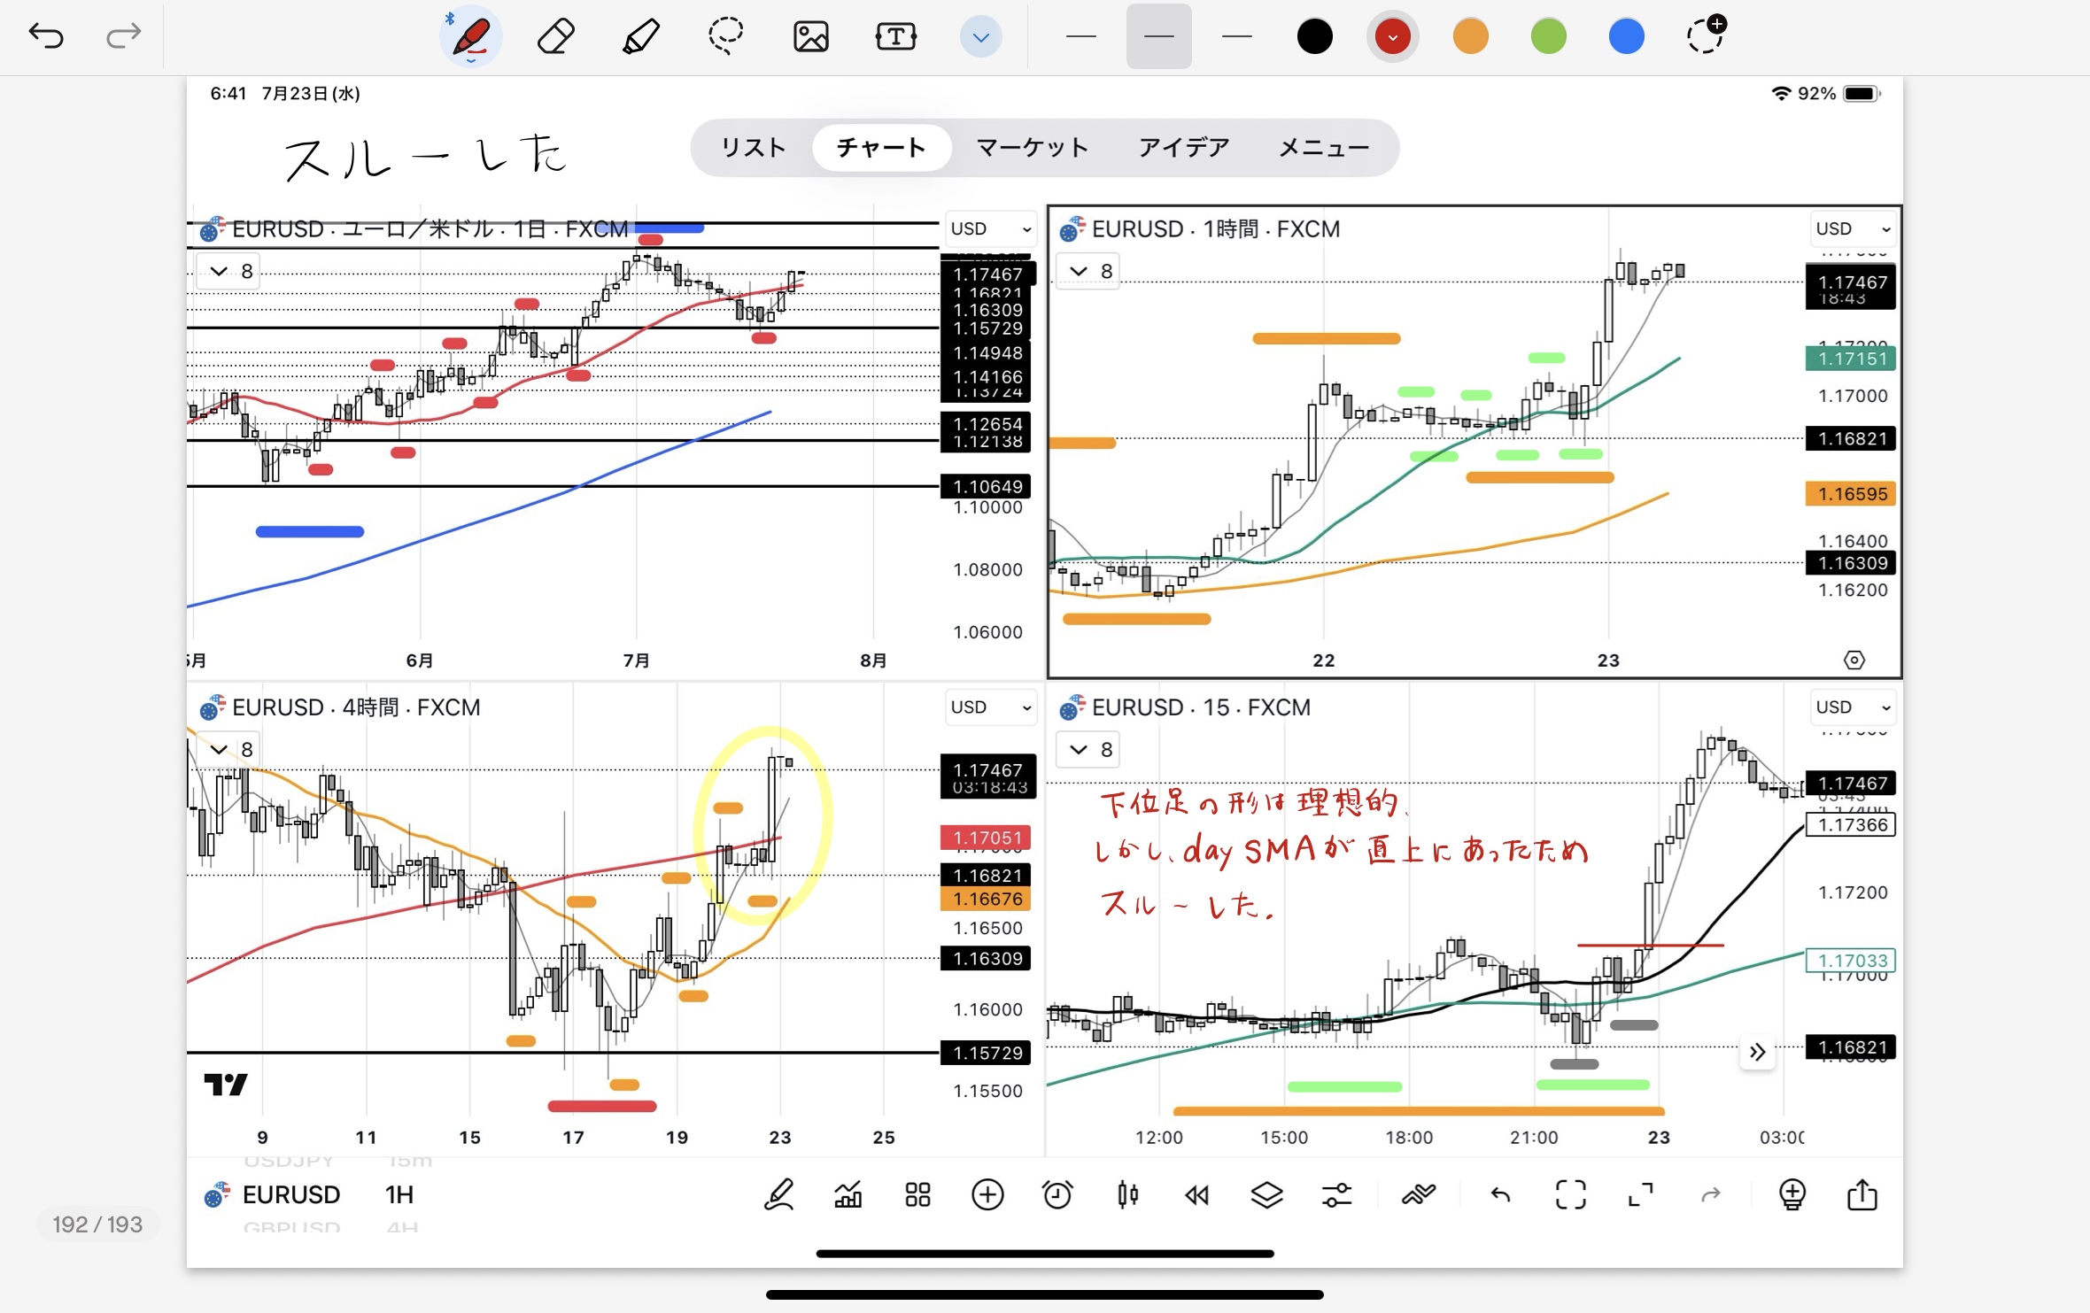Choose the medium stroke width
Screen dimensions: 2090x1313
1158,36
